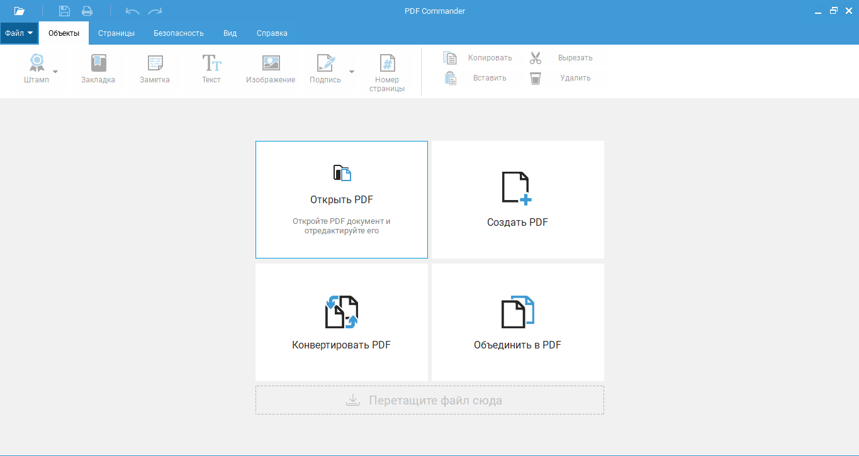Click the PDF Commander window title
859x456 pixels.
[x=435, y=11]
